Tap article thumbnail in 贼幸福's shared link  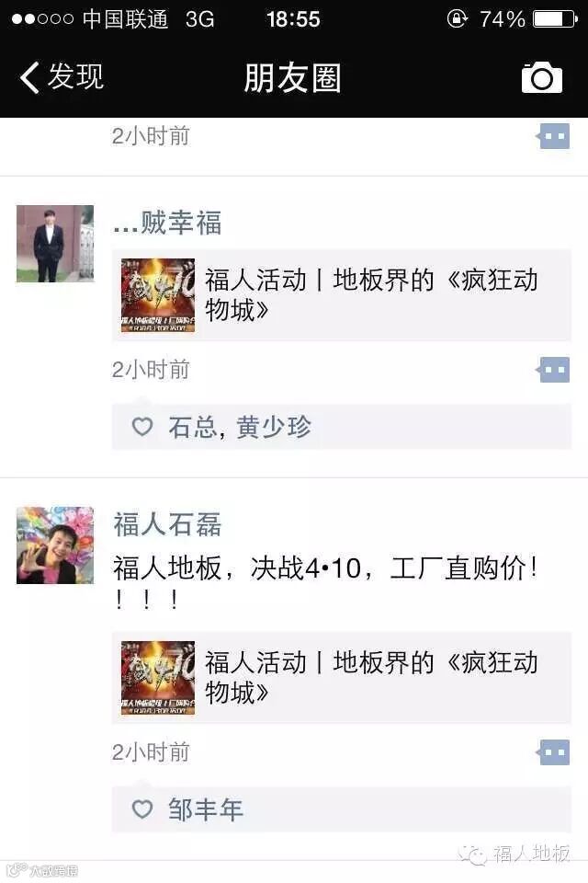point(158,295)
